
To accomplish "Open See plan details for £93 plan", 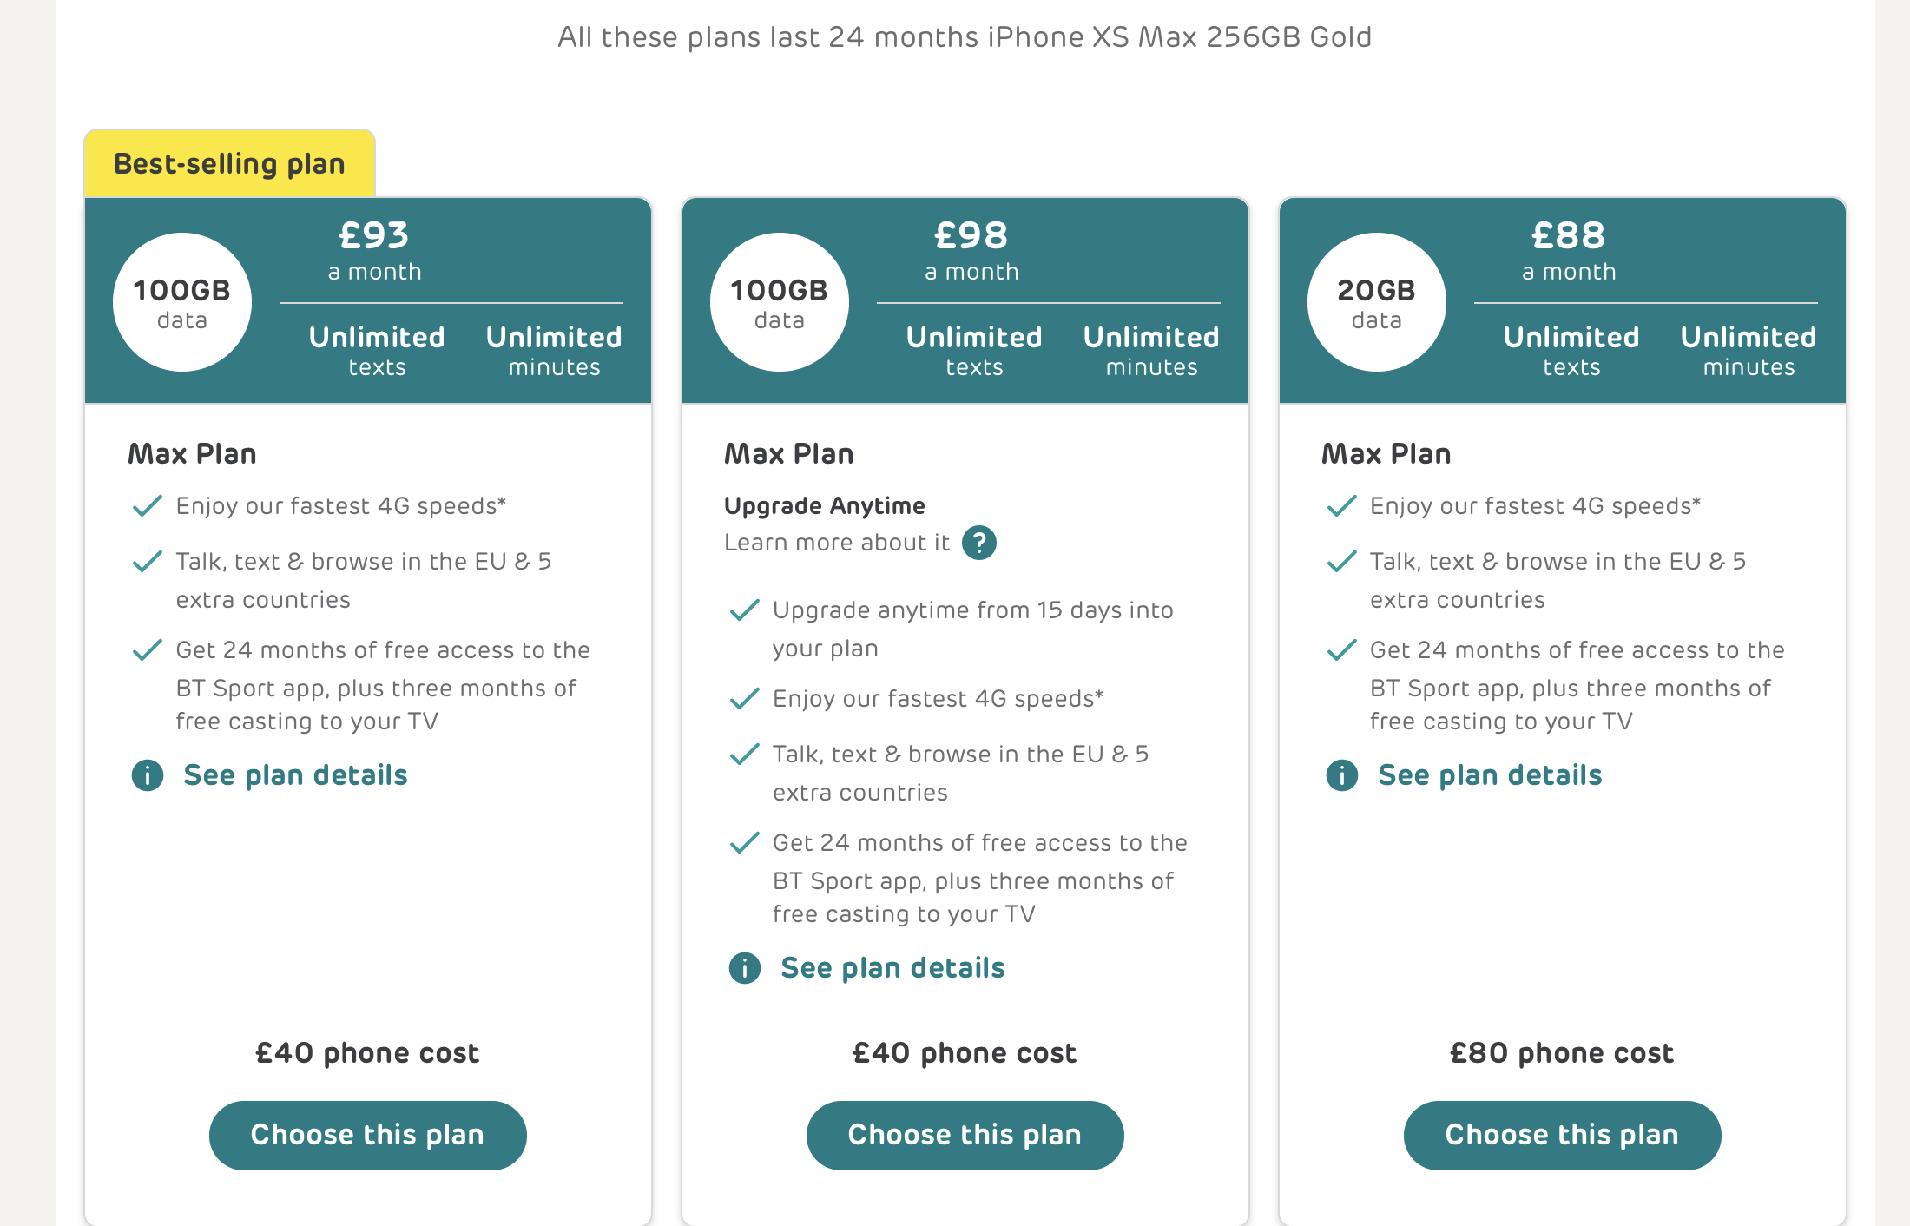I will (295, 775).
